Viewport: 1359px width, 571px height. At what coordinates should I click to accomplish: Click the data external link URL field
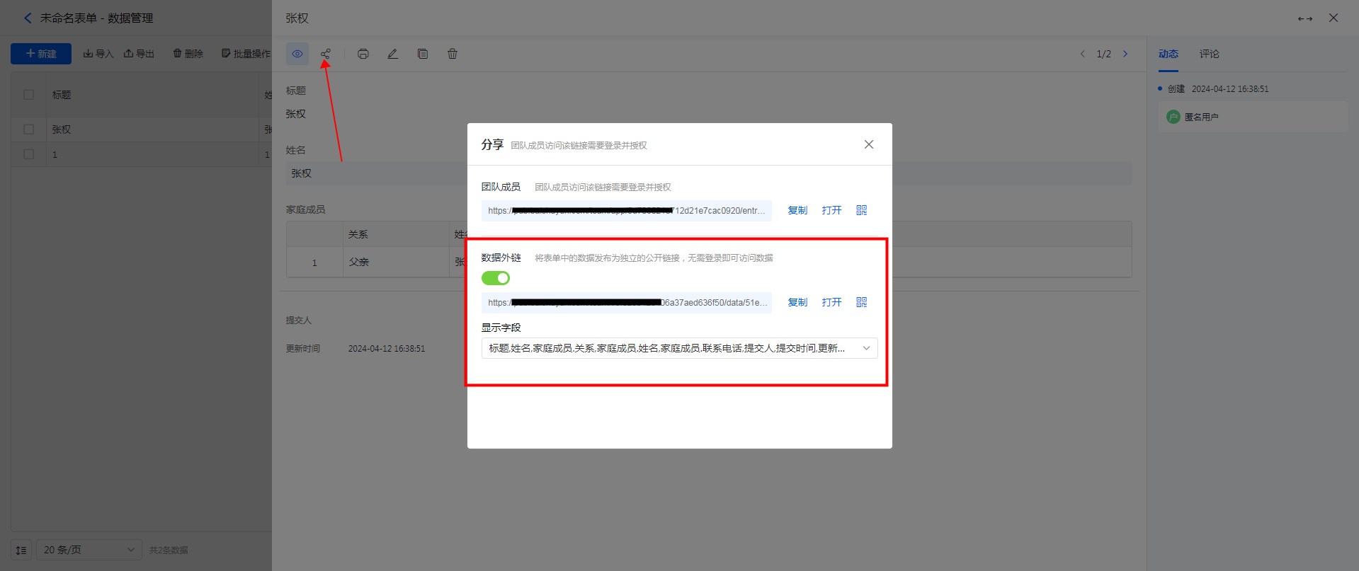(x=627, y=302)
